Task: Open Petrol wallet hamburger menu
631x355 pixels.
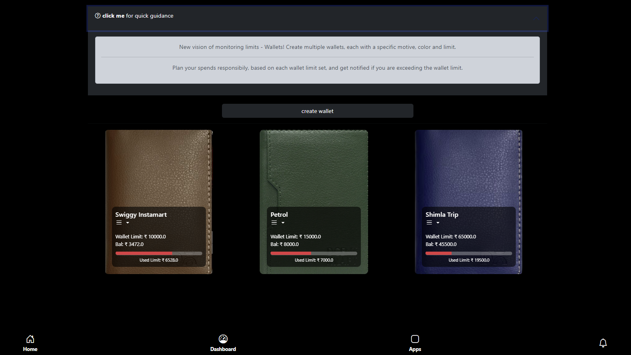Action: click(x=274, y=223)
